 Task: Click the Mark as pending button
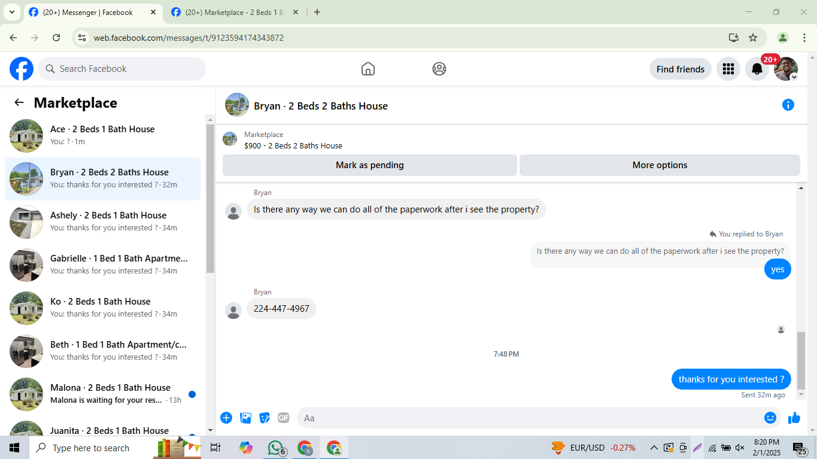(370, 165)
